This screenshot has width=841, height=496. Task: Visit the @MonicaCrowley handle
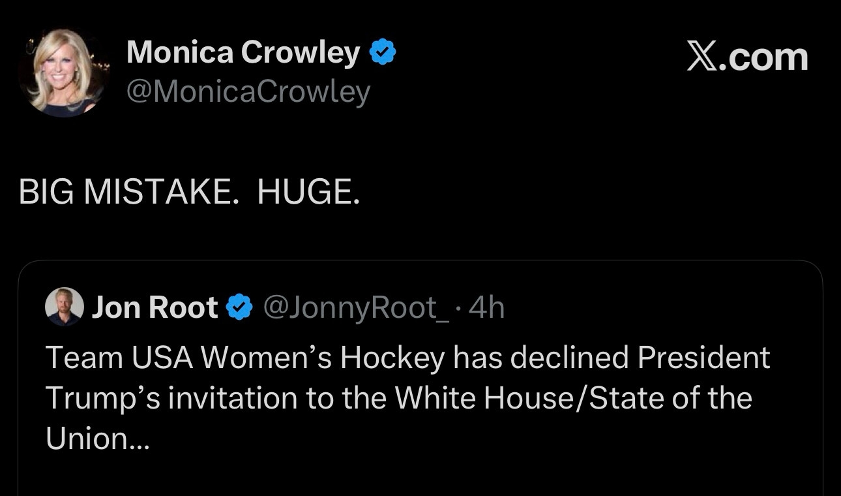click(x=248, y=92)
